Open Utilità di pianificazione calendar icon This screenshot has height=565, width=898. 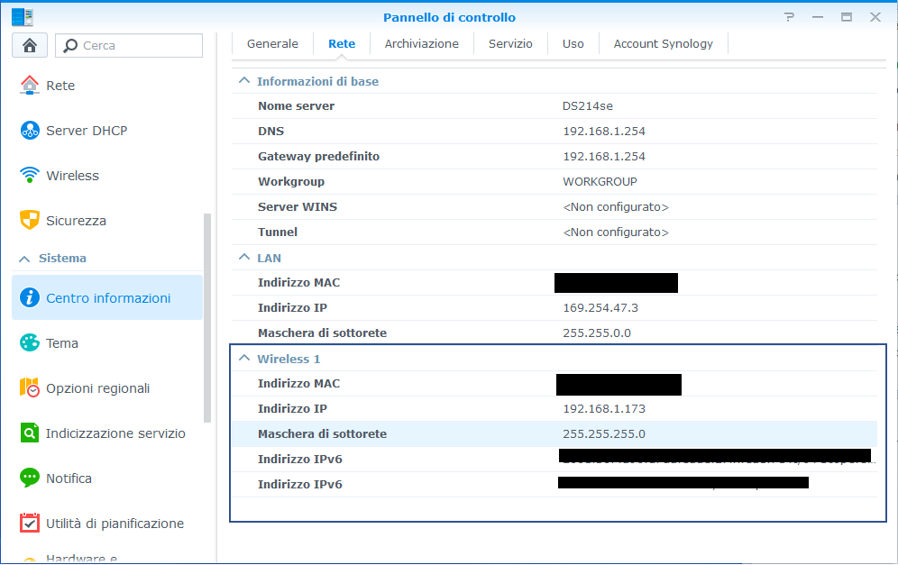(29, 524)
